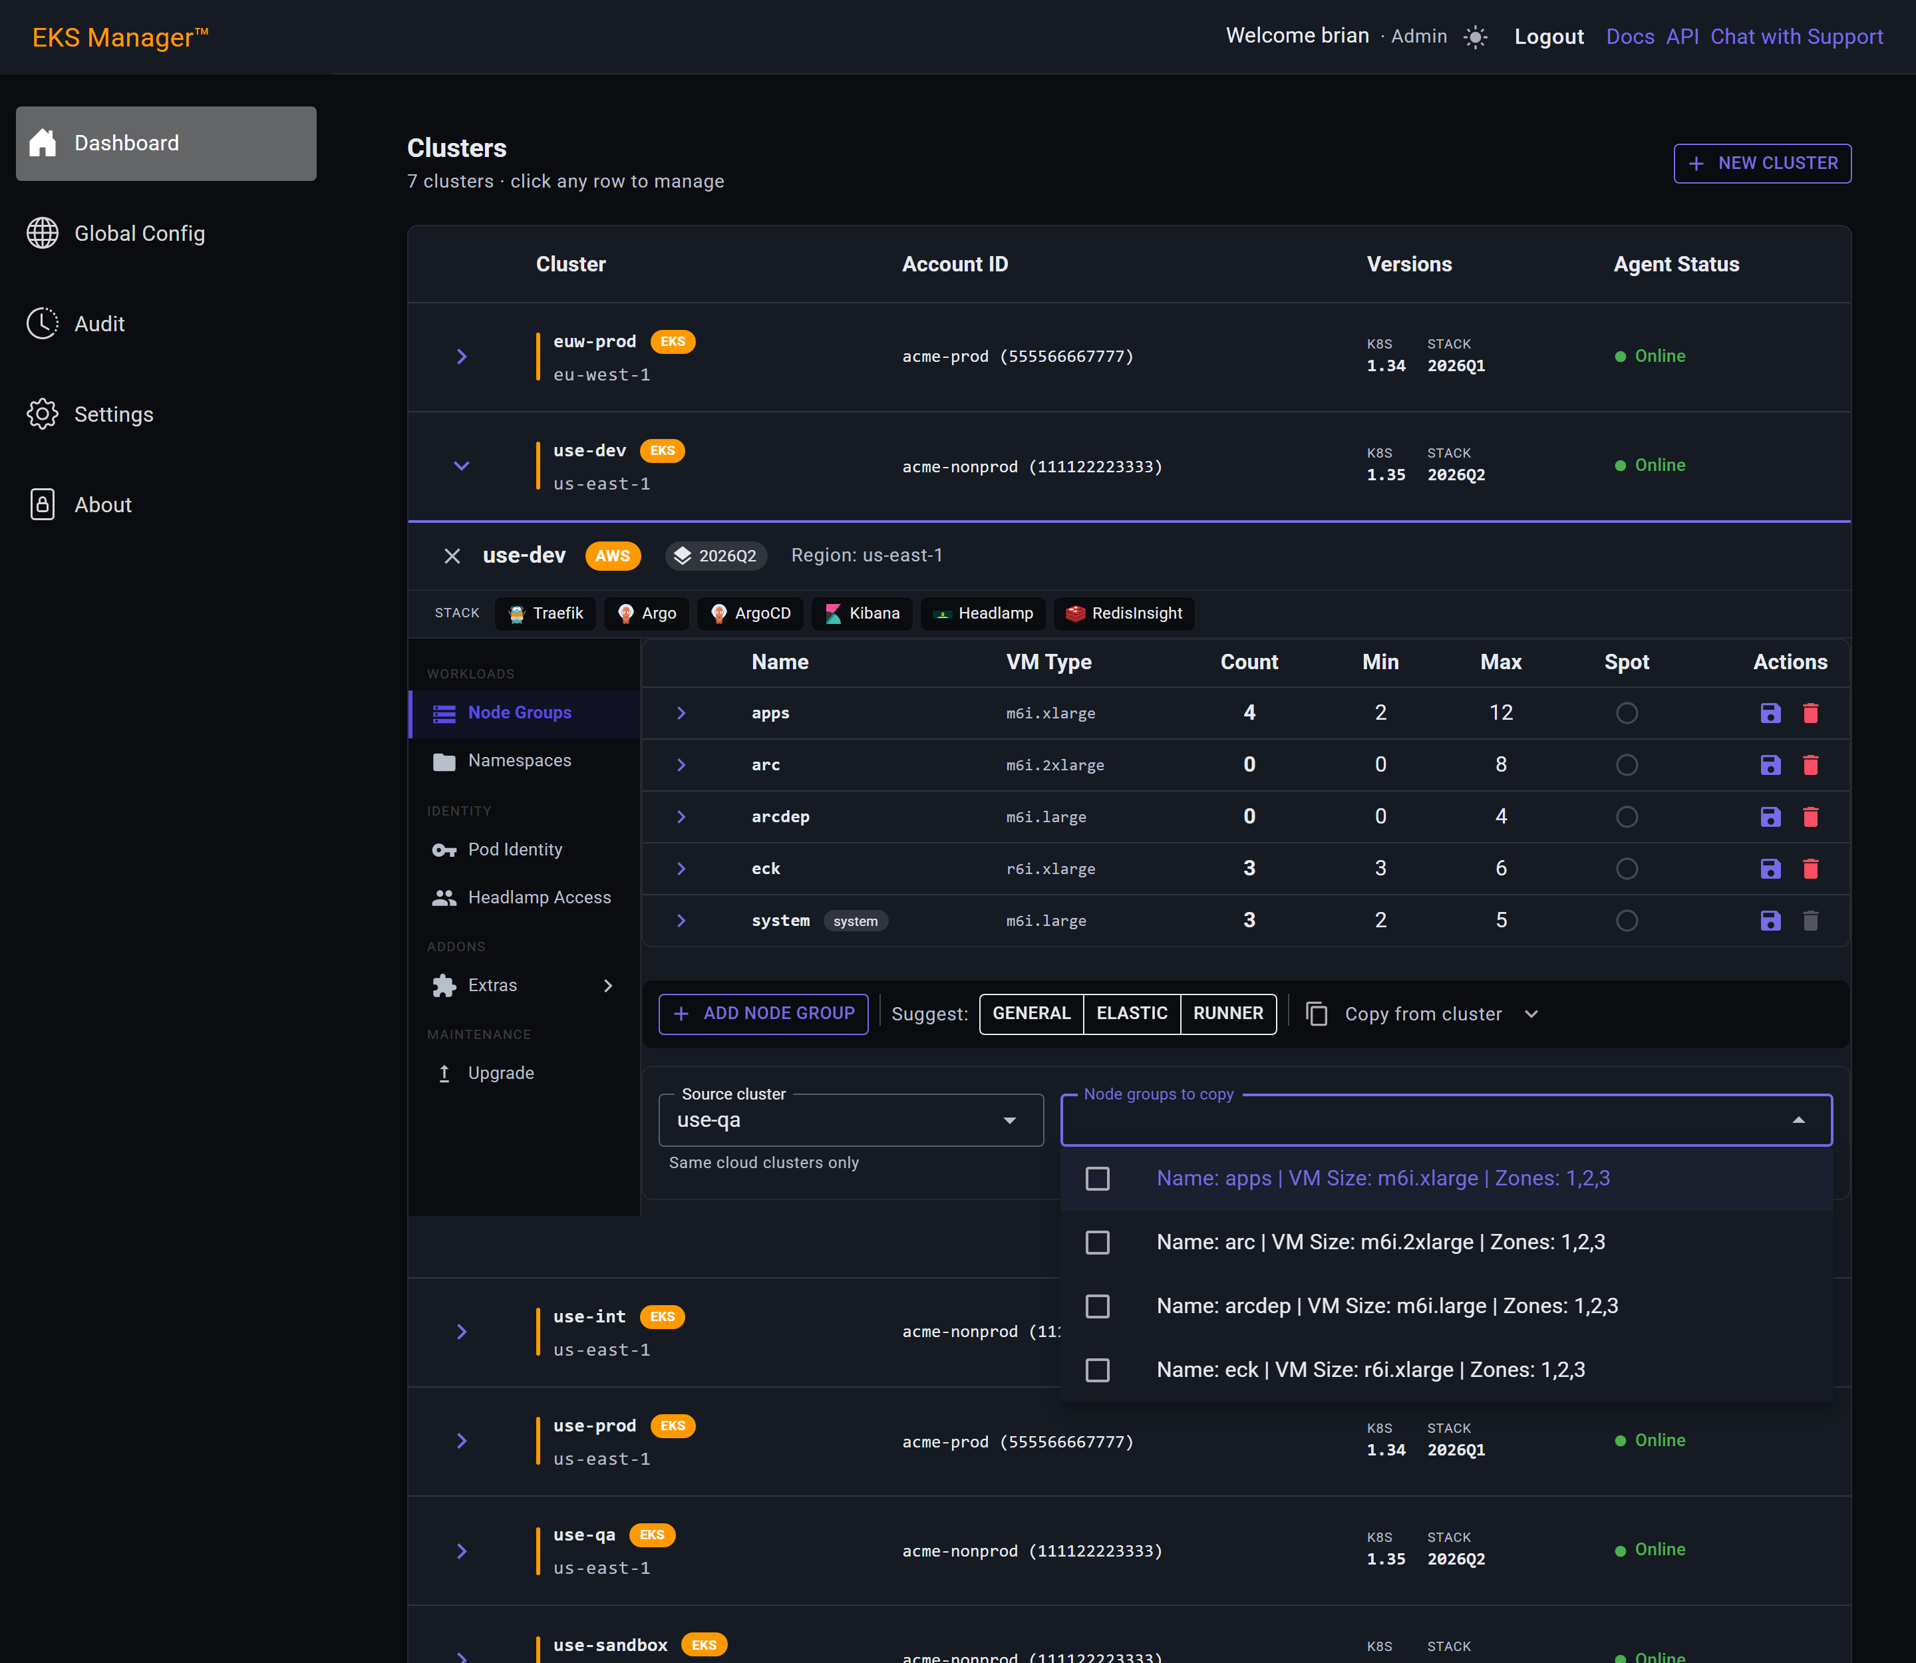Toggle Spot for the system node group

pos(1627,921)
